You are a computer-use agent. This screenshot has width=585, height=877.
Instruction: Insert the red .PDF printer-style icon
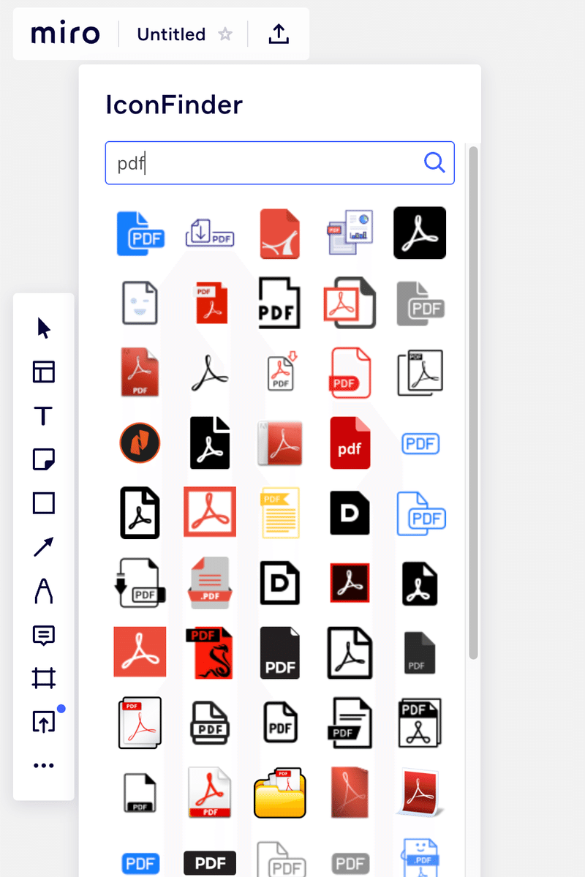[210, 582]
